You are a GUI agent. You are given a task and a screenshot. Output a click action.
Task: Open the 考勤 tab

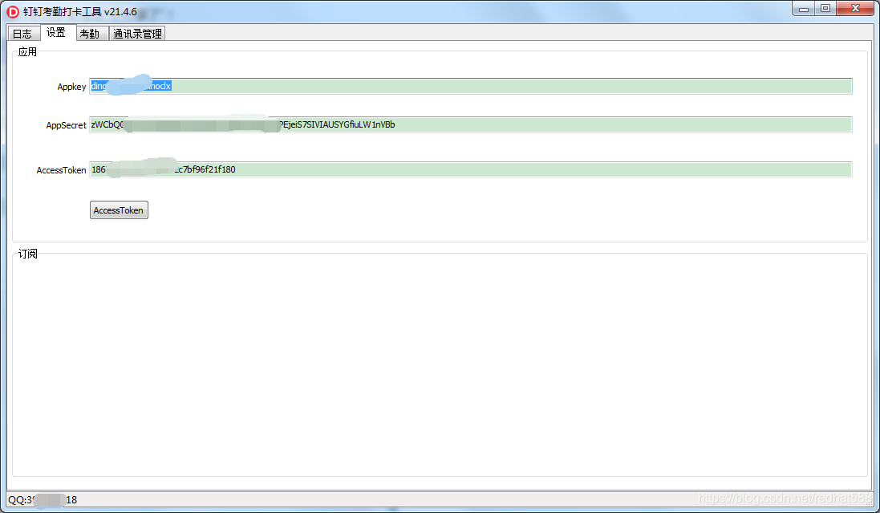pyautogui.click(x=90, y=34)
